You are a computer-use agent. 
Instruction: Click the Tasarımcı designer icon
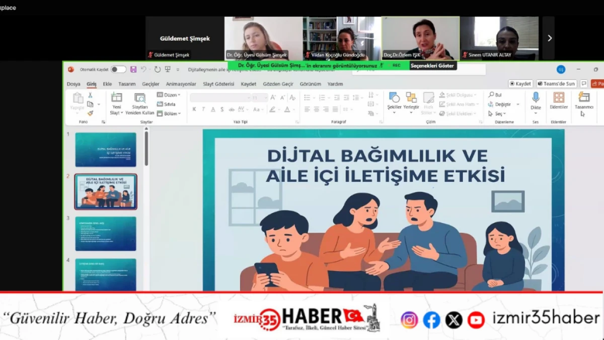[x=584, y=98]
